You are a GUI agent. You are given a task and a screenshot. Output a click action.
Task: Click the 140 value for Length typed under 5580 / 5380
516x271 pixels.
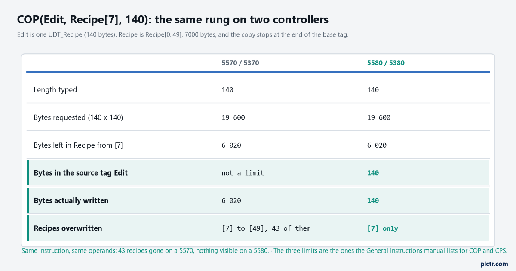(373, 90)
